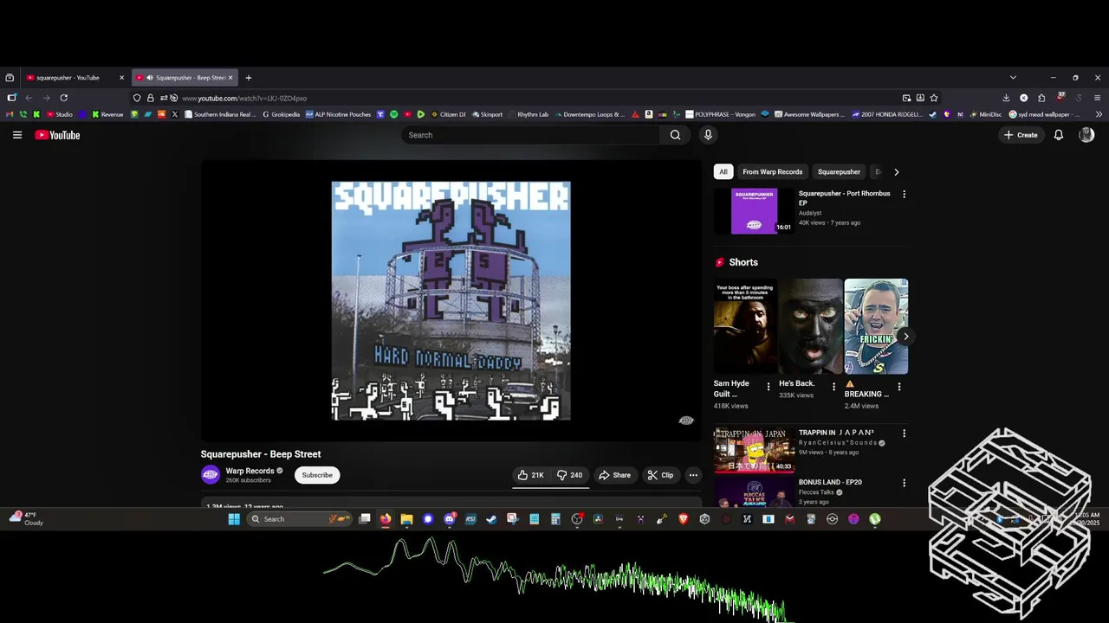Show site security padlock info

(151, 98)
